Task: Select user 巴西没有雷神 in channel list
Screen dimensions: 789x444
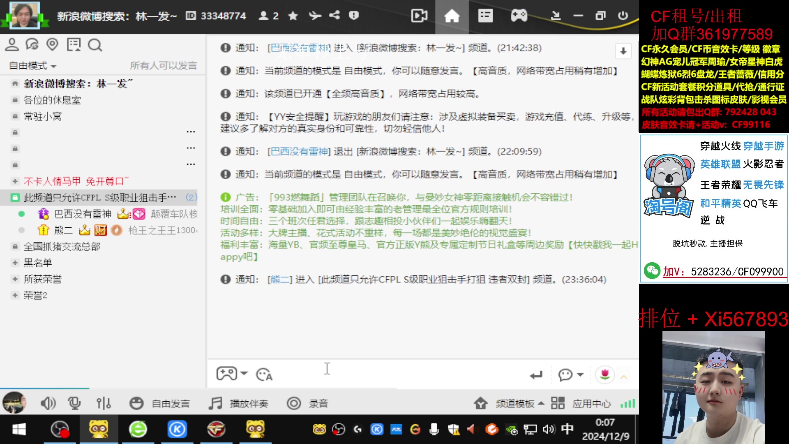Action: click(83, 214)
